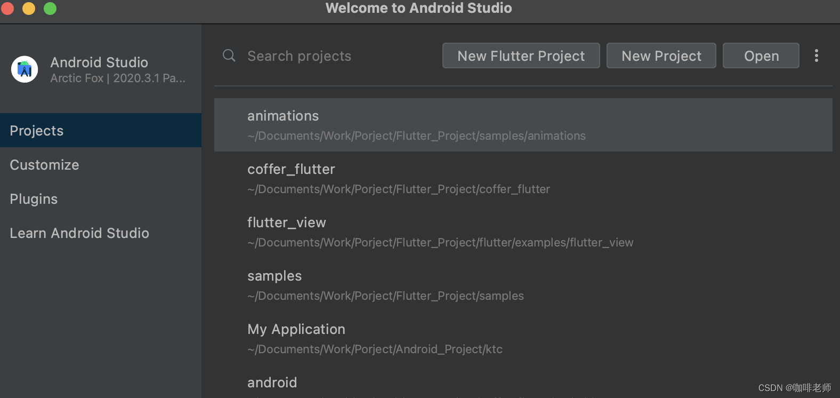
Task: Open the My Application project
Action: [x=523, y=338]
